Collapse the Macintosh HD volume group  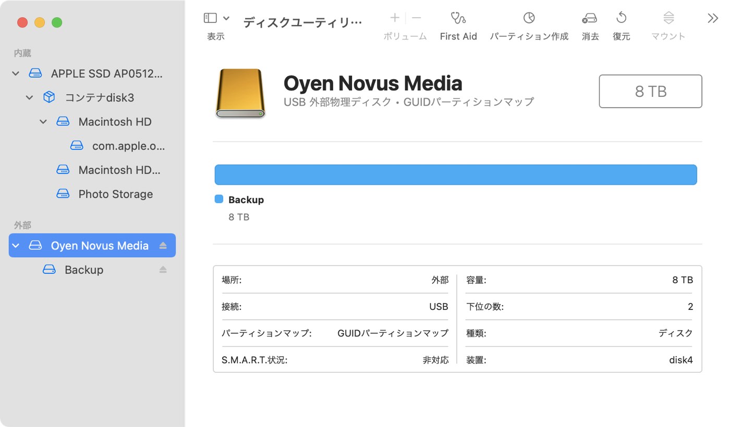pyautogui.click(x=43, y=122)
